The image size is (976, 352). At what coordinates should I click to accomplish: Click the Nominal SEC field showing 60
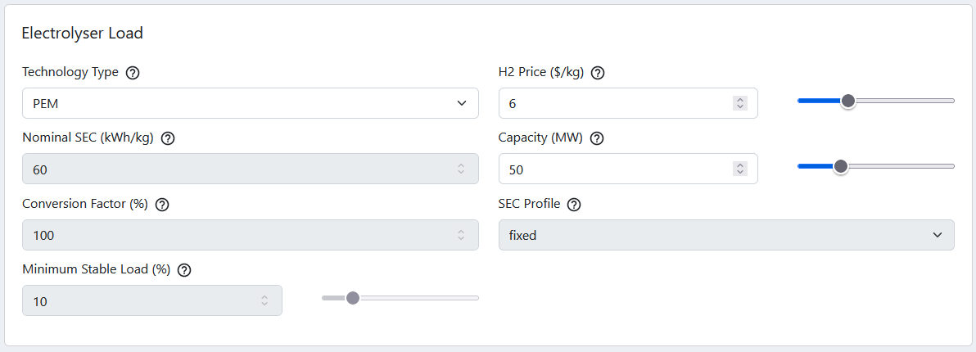click(x=251, y=169)
